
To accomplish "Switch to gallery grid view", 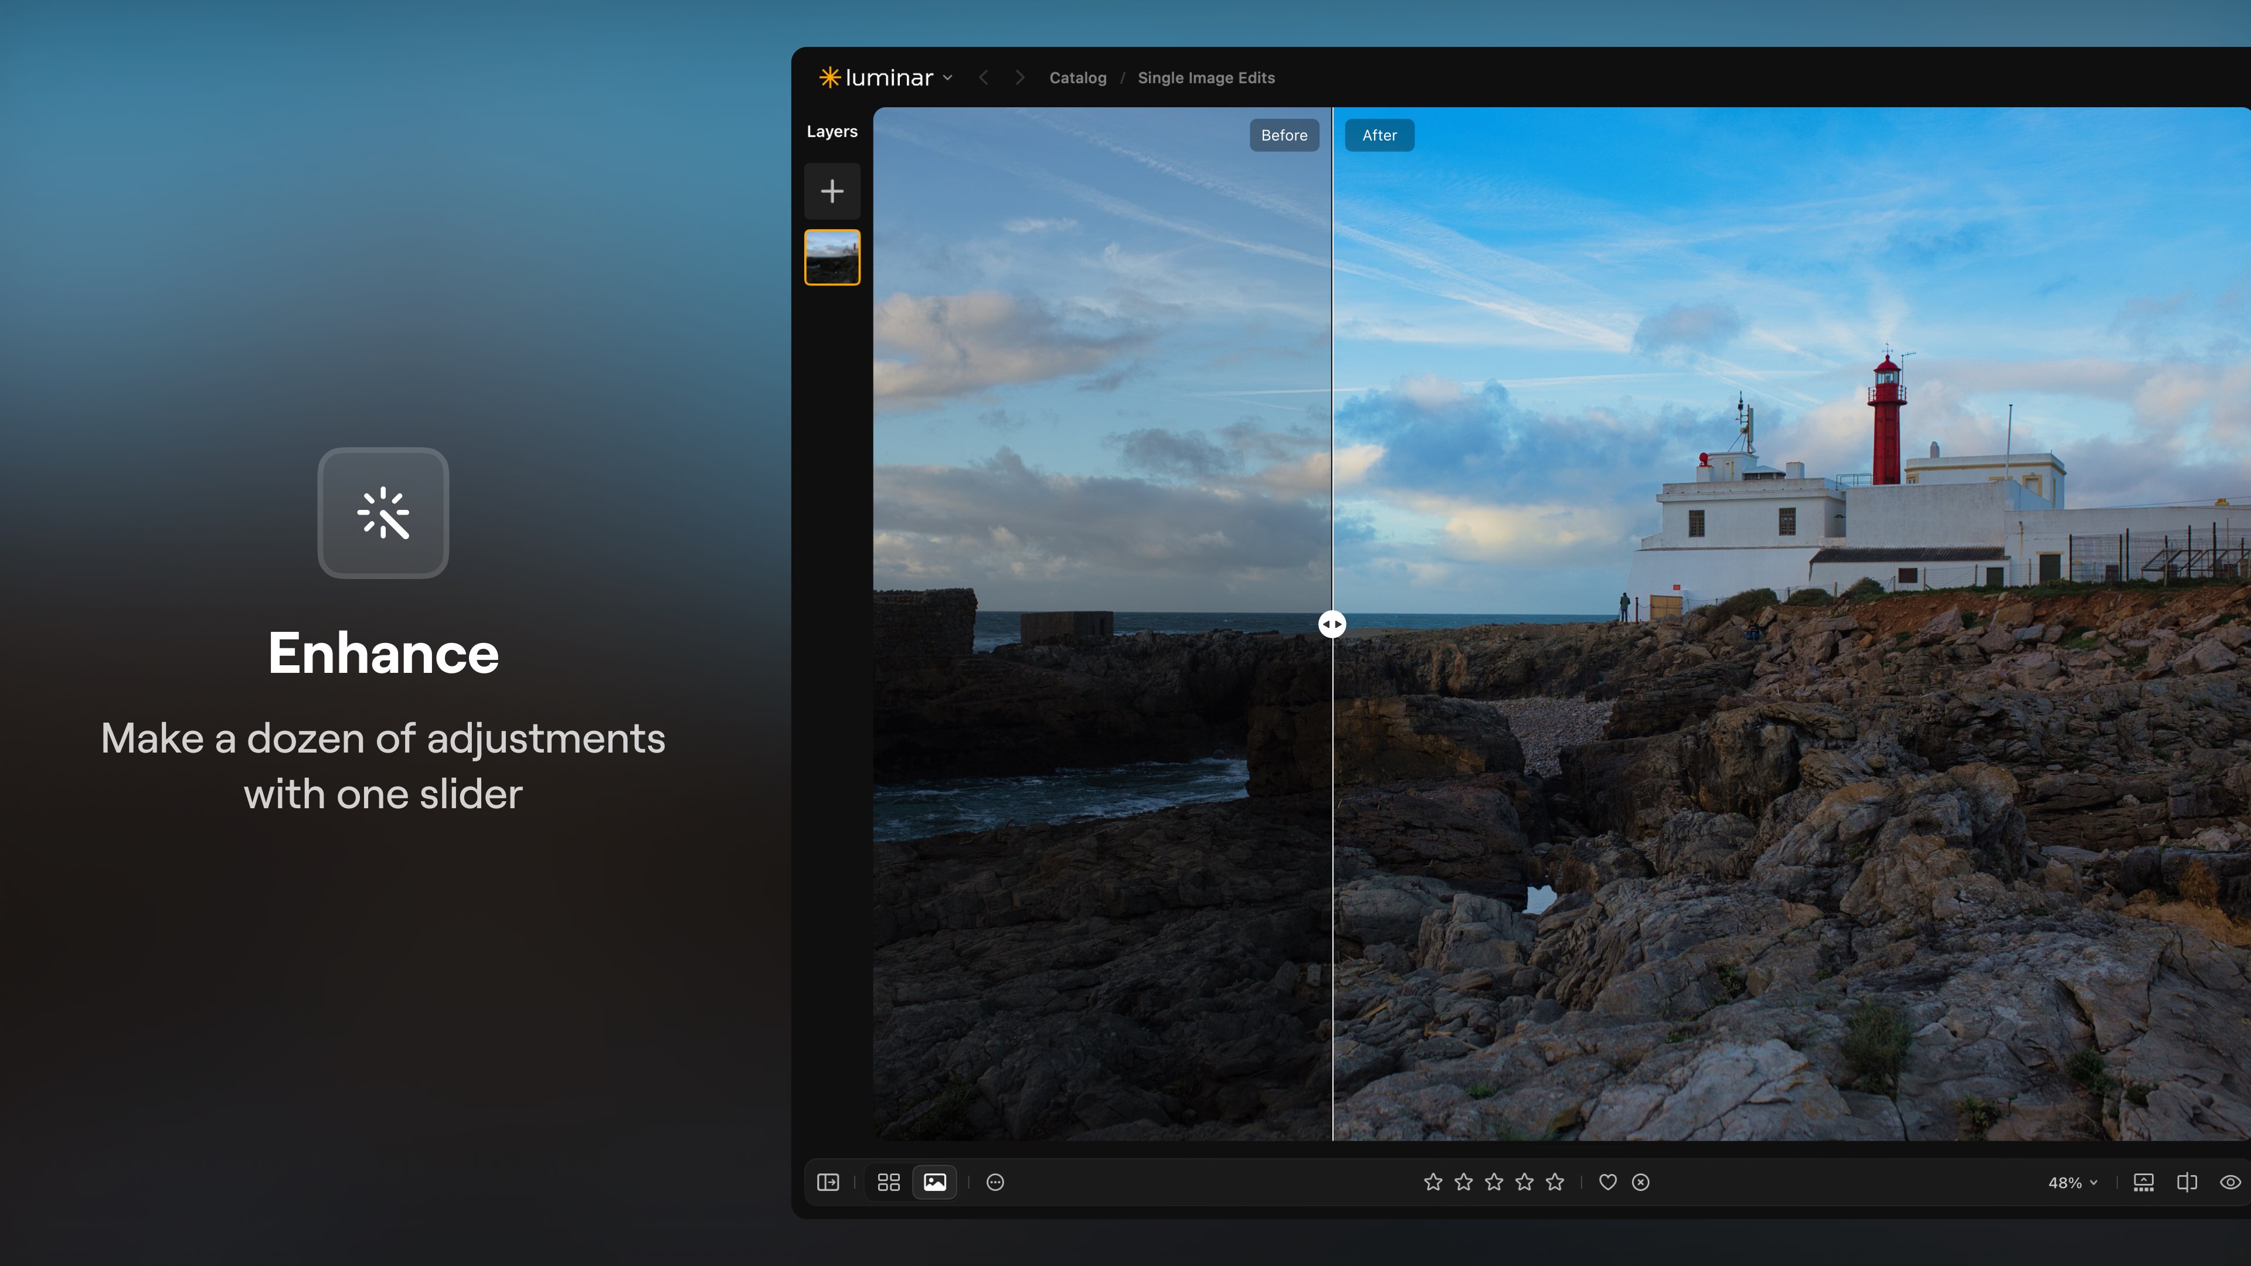I will pyautogui.click(x=889, y=1182).
